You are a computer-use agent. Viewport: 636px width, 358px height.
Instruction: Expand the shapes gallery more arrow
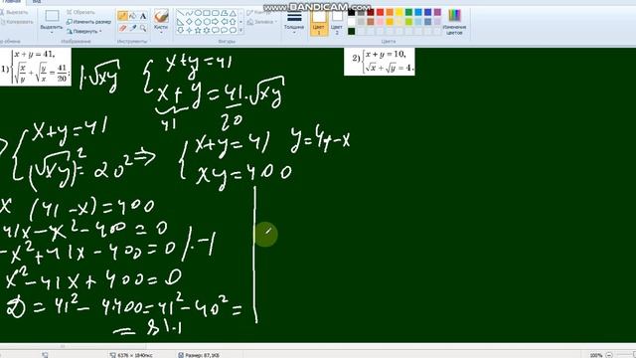pyautogui.click(x=240, y=30)
